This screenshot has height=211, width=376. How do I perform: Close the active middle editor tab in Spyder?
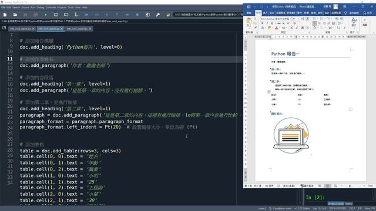coord(62,29)
